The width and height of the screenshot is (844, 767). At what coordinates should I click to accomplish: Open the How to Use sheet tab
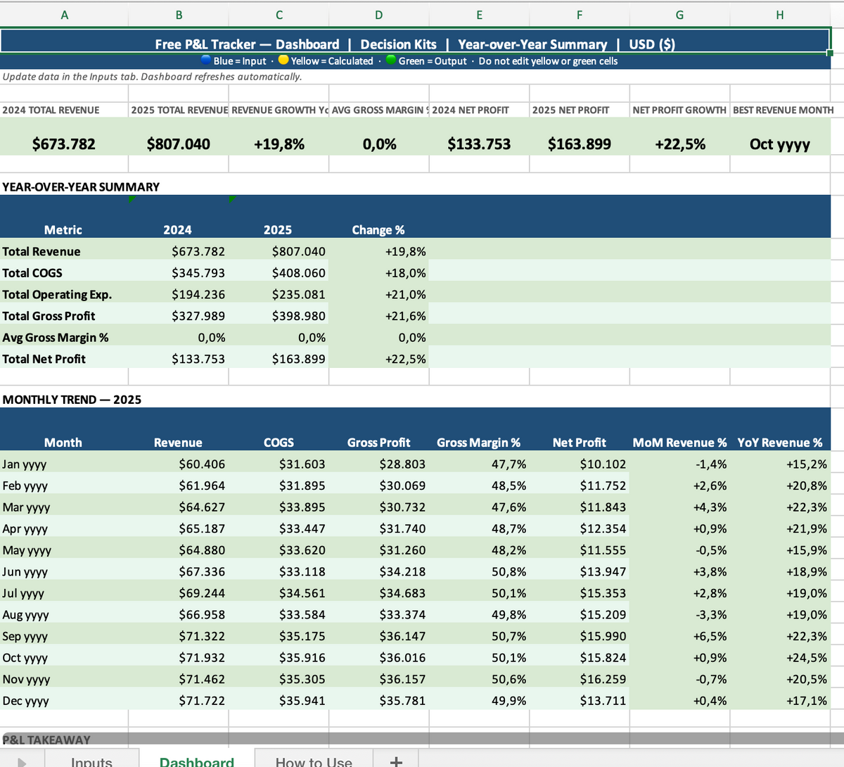click(x=314, y=761)
